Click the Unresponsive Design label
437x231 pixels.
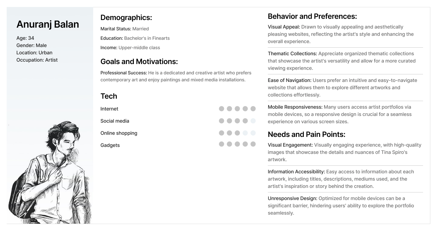293,199
